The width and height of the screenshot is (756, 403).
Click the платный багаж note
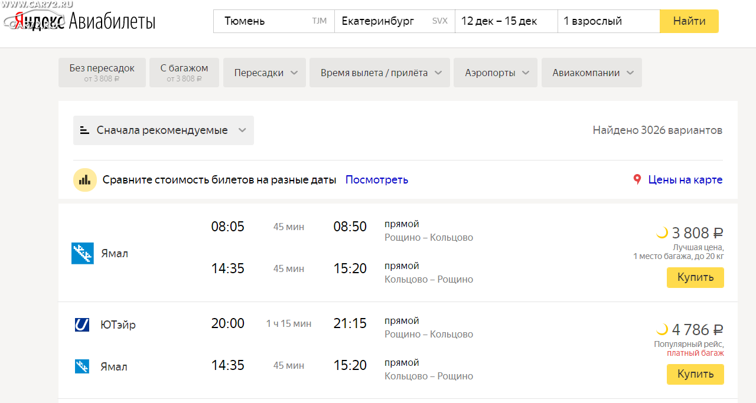[695, 353]
